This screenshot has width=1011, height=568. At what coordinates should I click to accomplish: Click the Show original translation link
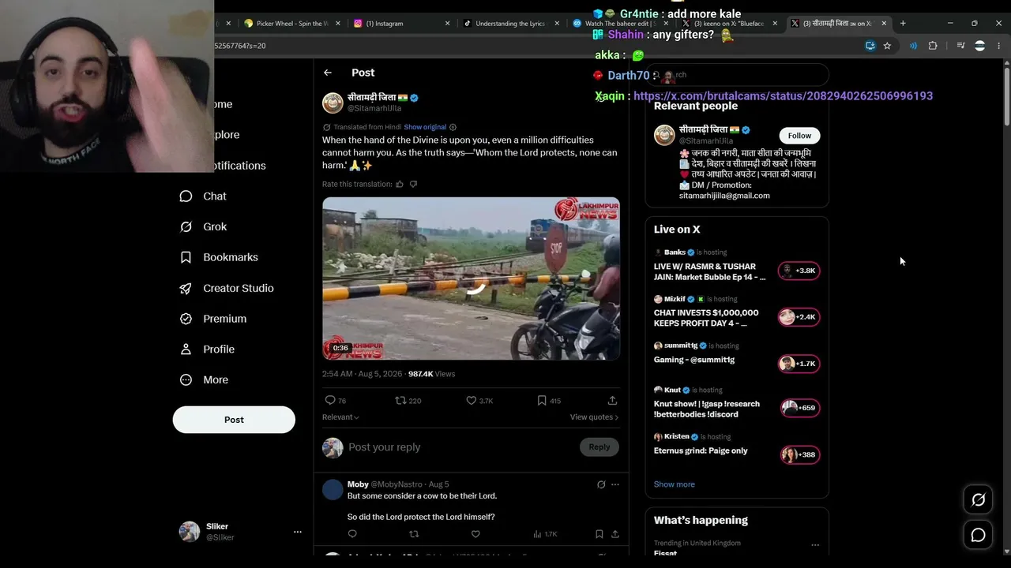pos(425,127)
